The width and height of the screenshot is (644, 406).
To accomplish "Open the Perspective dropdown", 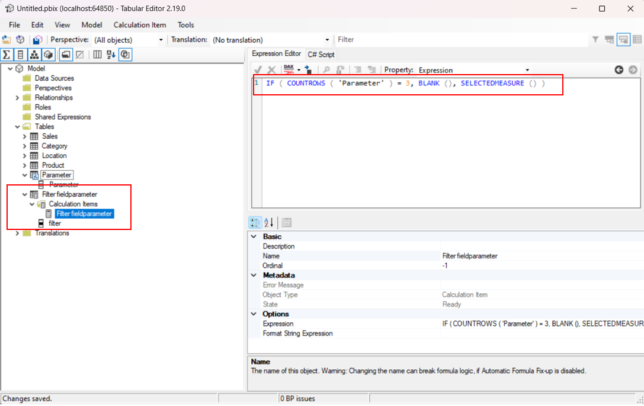I will point(161,40).
